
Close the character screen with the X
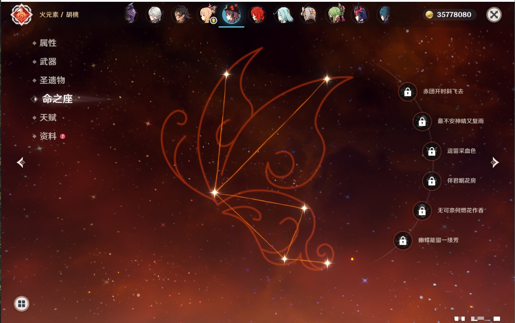[494, 15]
